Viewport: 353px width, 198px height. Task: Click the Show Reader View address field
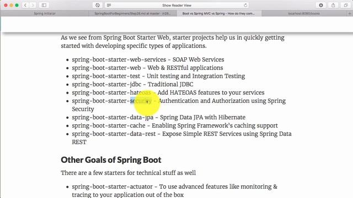pos(176,5)
